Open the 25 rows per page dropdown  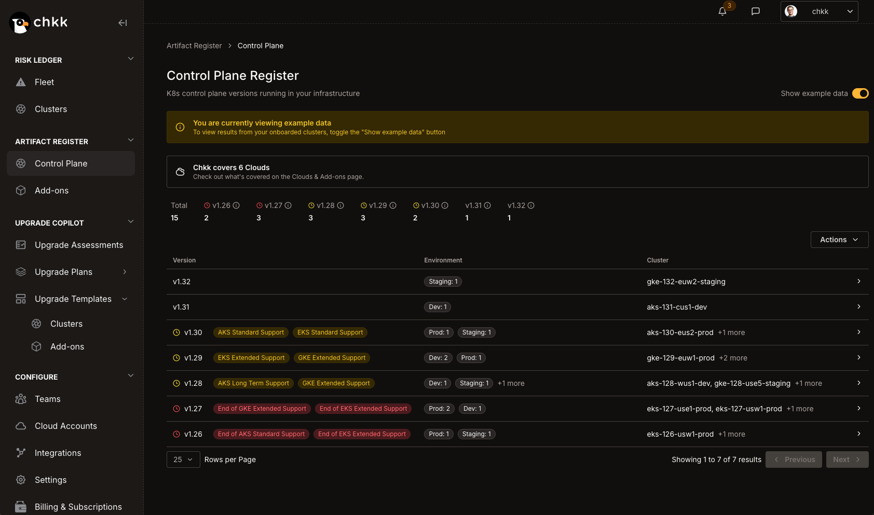point(183,460)
